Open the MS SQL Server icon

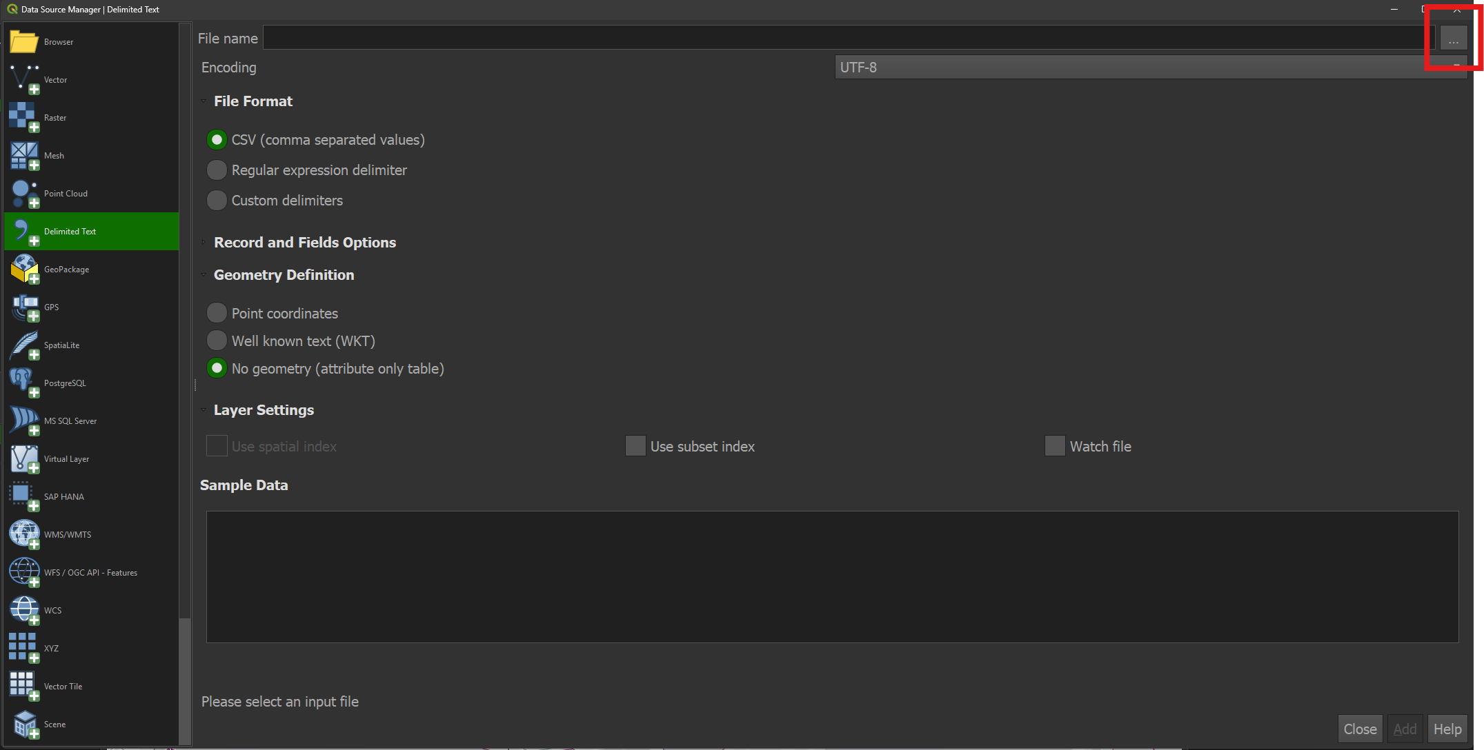(24, 420)
